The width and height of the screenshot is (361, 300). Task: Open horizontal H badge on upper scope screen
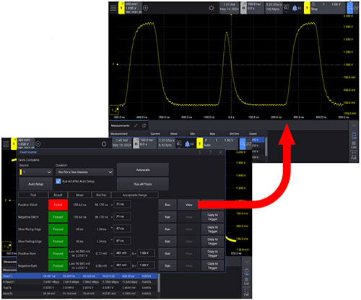coord(243,8)
